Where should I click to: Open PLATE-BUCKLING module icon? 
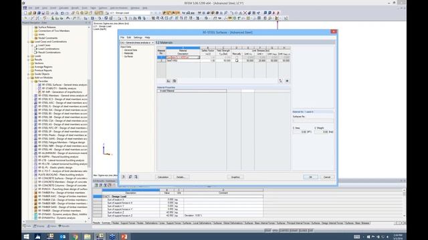35,175
